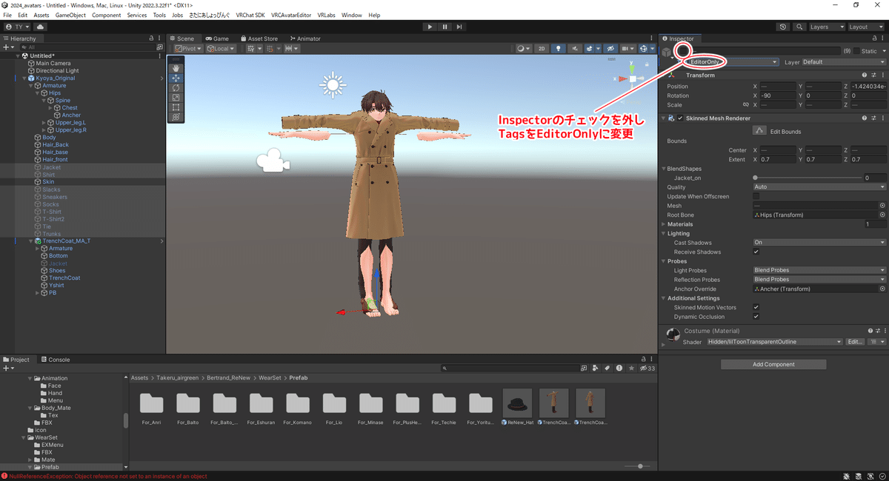
Task: Uncheck Receive Shadows in the renderer
Action: click(756, 252)
